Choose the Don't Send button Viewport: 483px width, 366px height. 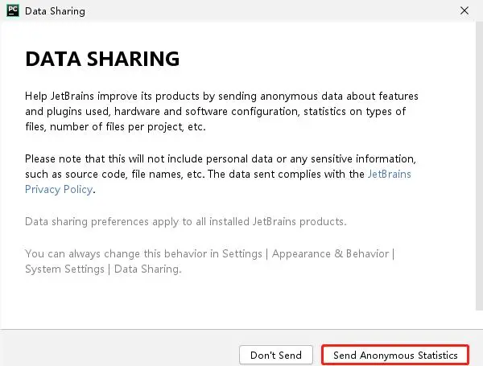click(276, 355)
